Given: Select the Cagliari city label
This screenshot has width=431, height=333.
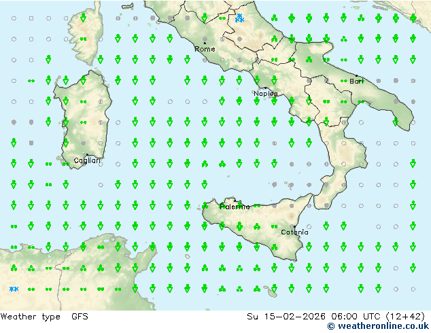Looking at the screenshot, I should (x=87, y=160).
